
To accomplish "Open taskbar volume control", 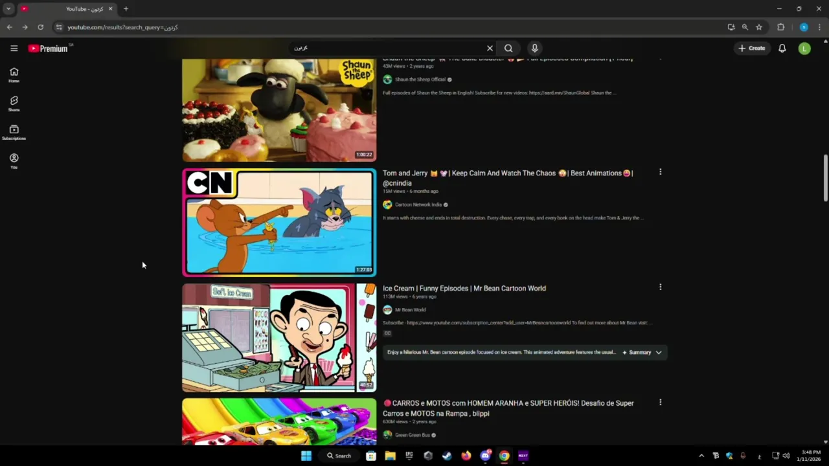I will point(786,456).
